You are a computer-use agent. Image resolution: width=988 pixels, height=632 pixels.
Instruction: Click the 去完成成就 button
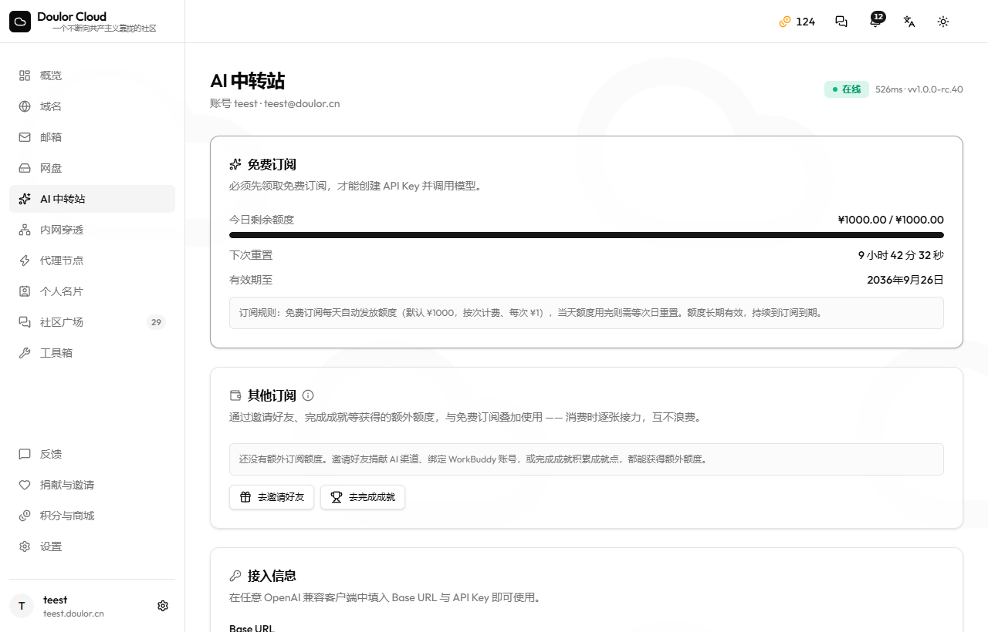363,497
